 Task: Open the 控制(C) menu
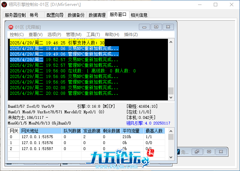(x=16, y=35)
